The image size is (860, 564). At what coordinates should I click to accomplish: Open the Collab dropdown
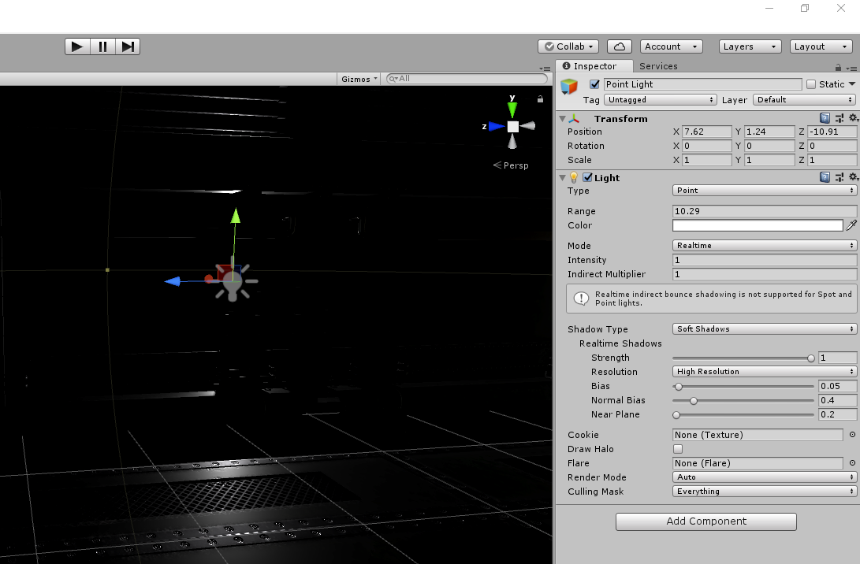pyautogui.click(x=568, y=46)
